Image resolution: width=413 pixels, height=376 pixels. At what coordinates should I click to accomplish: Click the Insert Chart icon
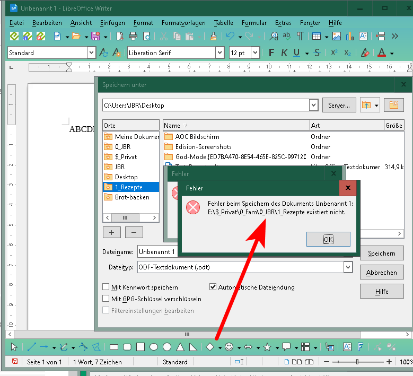point(349,36)
